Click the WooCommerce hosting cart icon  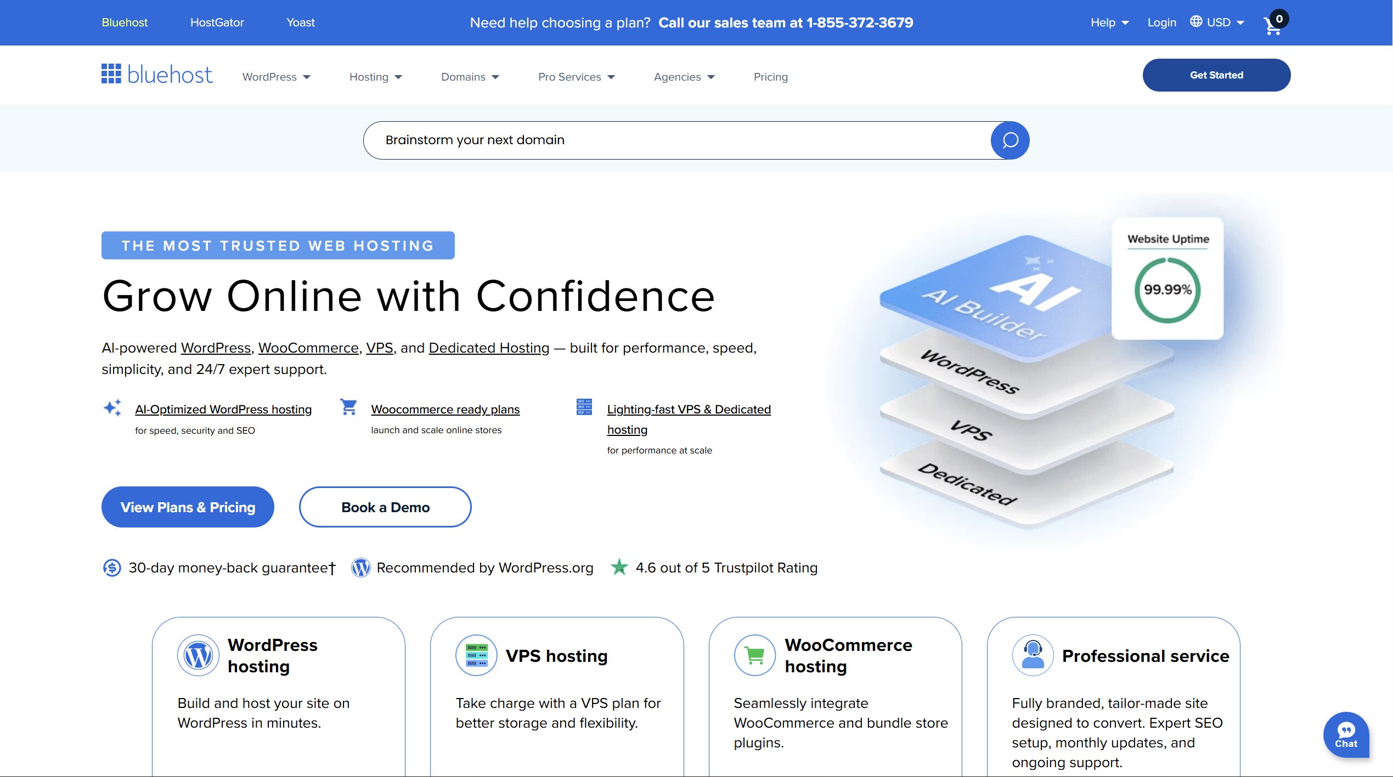pos(754,655)
